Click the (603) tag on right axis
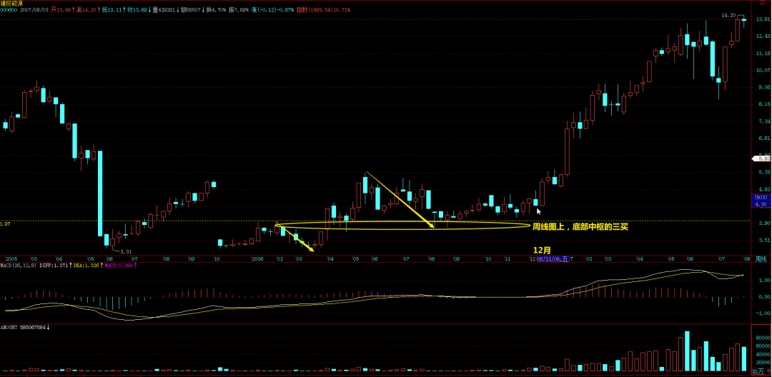 (x=762, y=197)
